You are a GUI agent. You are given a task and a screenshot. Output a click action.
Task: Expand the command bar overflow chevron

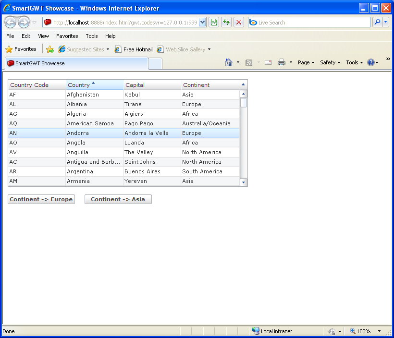[x=388, y=59]
